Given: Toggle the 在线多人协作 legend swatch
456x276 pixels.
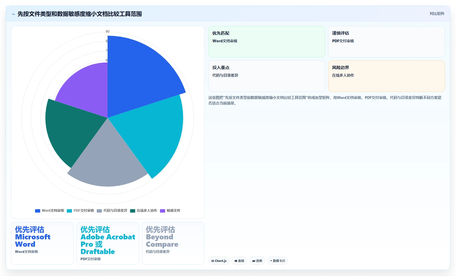Looking at the screenshot, I should (133, 211).
